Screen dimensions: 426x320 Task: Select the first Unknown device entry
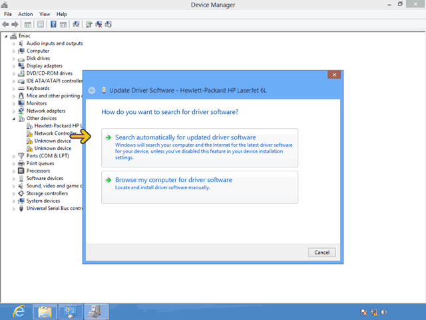click(53, 141)
